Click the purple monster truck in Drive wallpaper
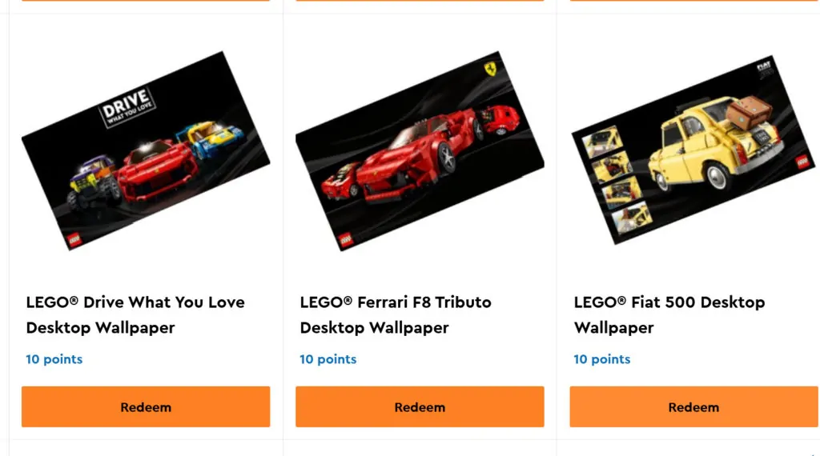Viewport: 820px width, 456px height. pyautogui.click(x=93, y=183)
